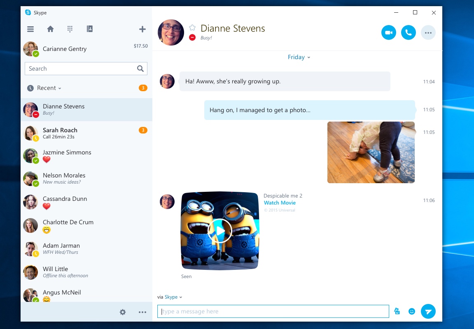Open the Charlotte De Crum conversation
The height and width of the screenshot is (329, 474).
click(x=86, y=225)
